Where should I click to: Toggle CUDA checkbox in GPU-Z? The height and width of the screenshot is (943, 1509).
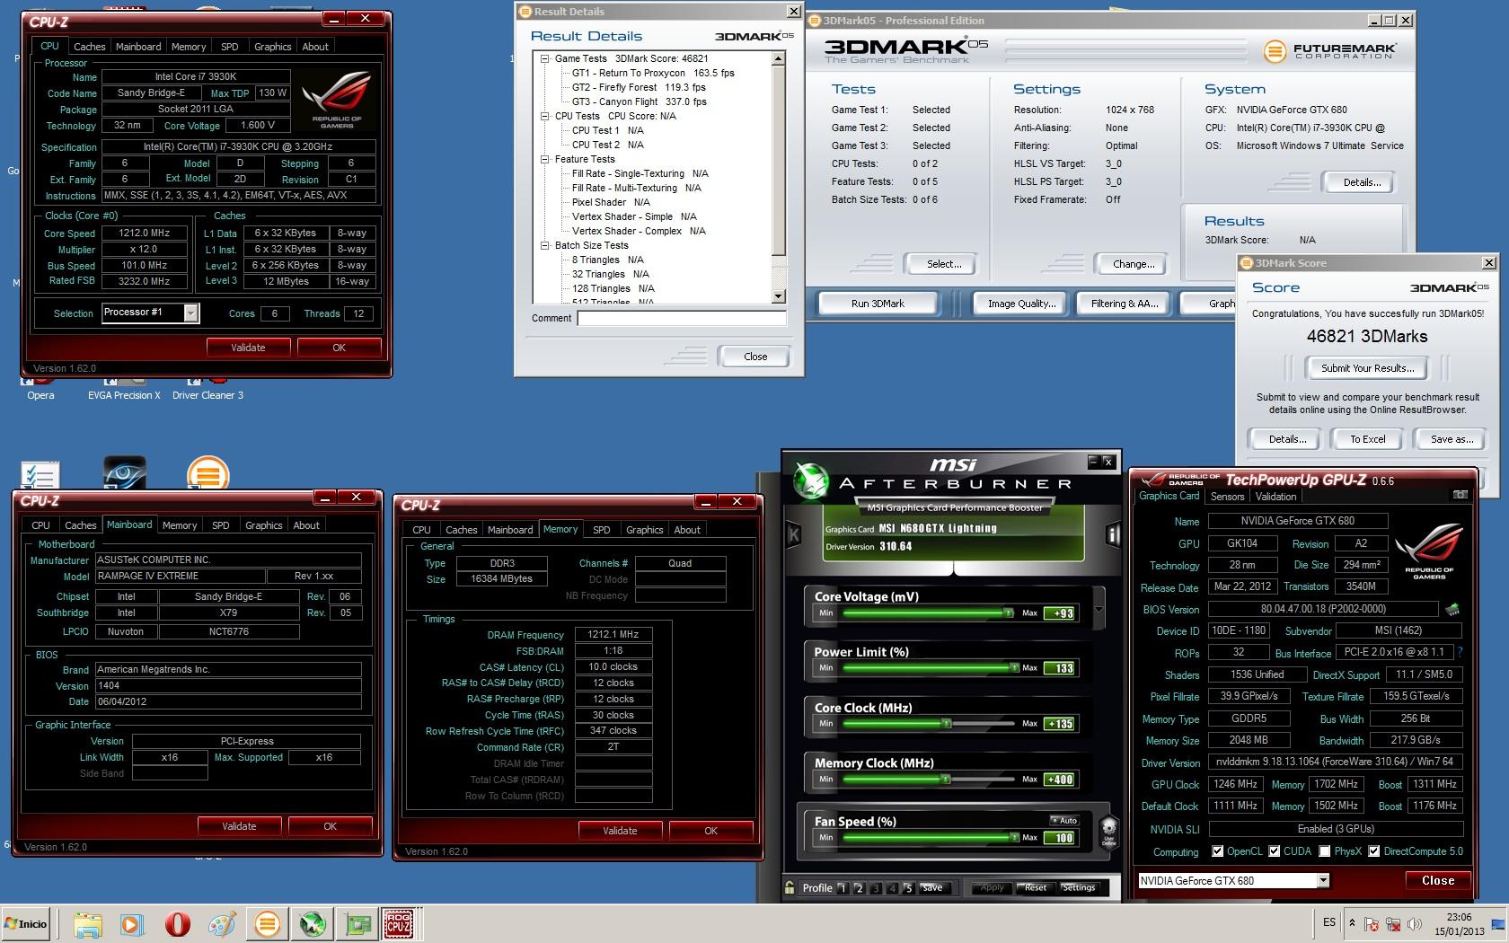(1274, 851)
